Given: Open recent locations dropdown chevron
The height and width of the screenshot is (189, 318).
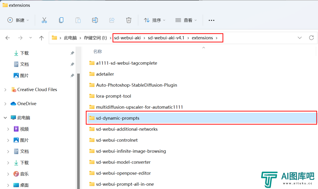Looking at the screenshot, I should coord(30,38).
